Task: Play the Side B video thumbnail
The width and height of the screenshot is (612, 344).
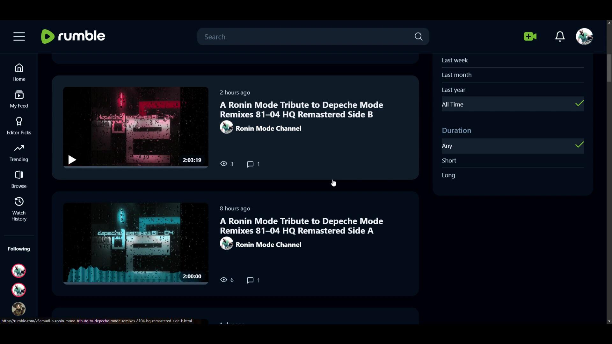Action: coord(135,127)
